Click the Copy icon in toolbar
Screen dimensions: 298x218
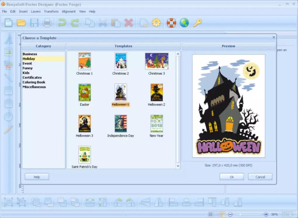click(x=90, y=23)
